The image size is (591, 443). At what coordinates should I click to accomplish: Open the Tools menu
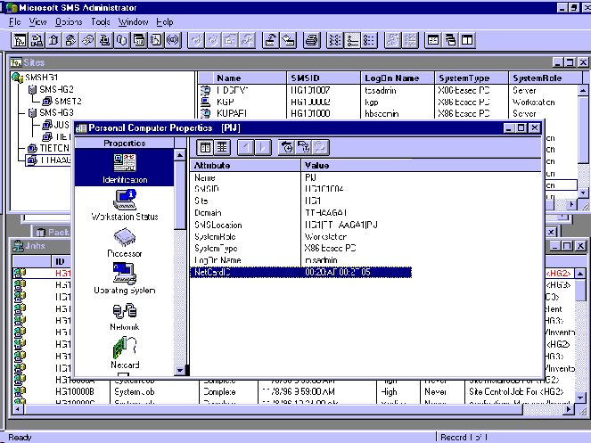pyautogui.click(x=100, y=22)
